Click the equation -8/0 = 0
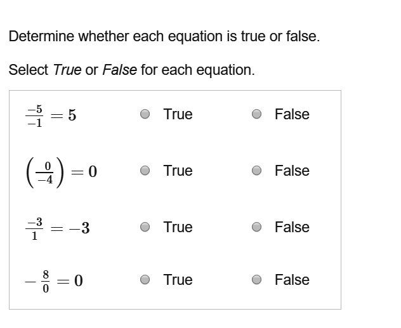The image size is (401, 328). click(54, 281)
